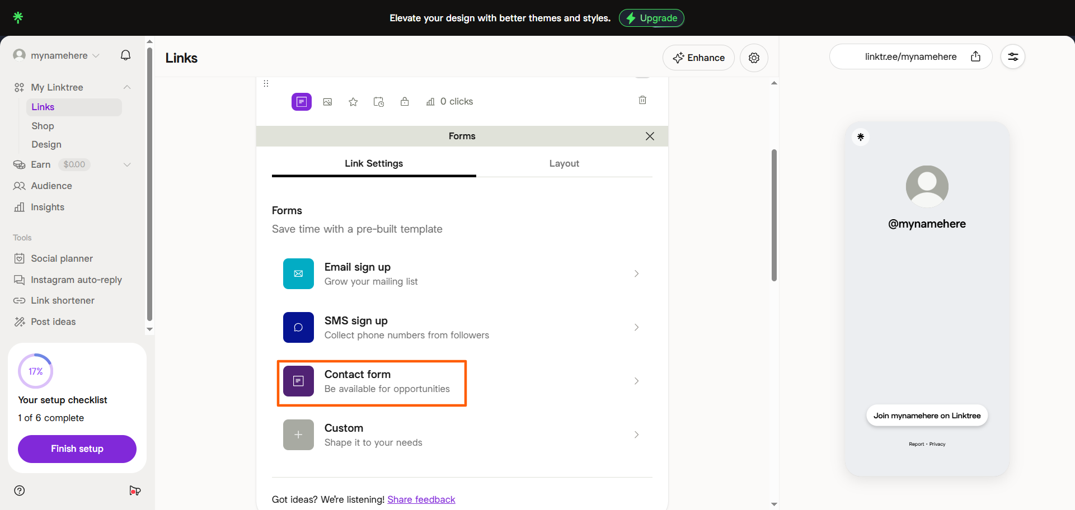Click the Contact form purple icon

[298, 381]
